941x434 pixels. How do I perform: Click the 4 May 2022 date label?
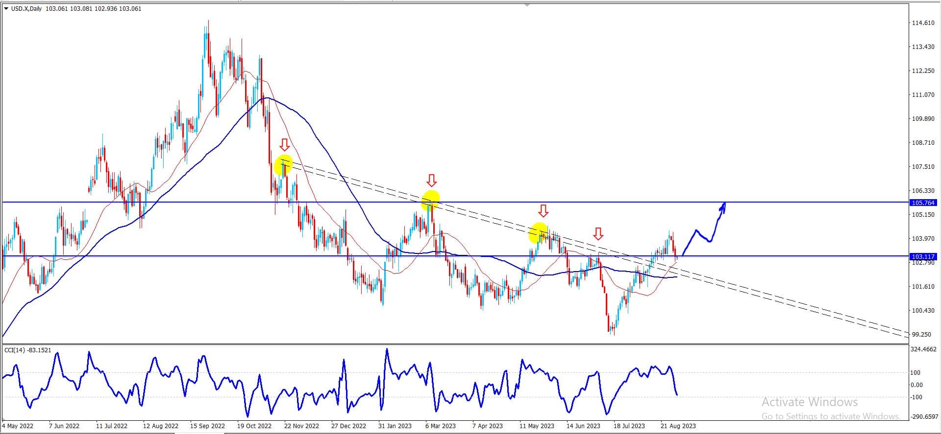pos(18,426)
